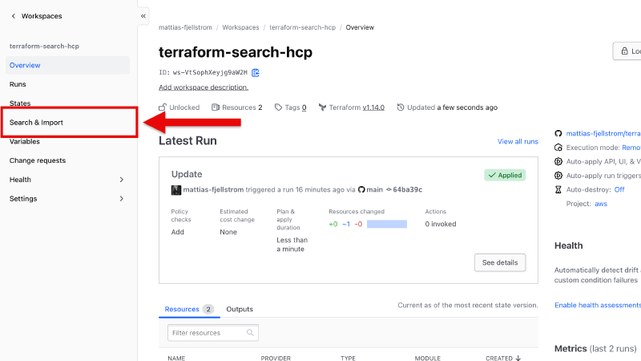Image resolution: width=641 pixels, height=361 pixels.
Task: Open Change requests in the sidebar
Action: [38, 160]
